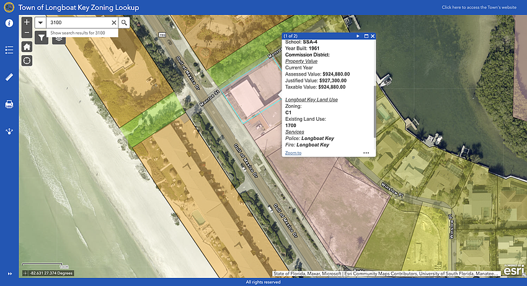
Task: Click the Assessed Value $924,880.00 line
Action: click(317, 74)
